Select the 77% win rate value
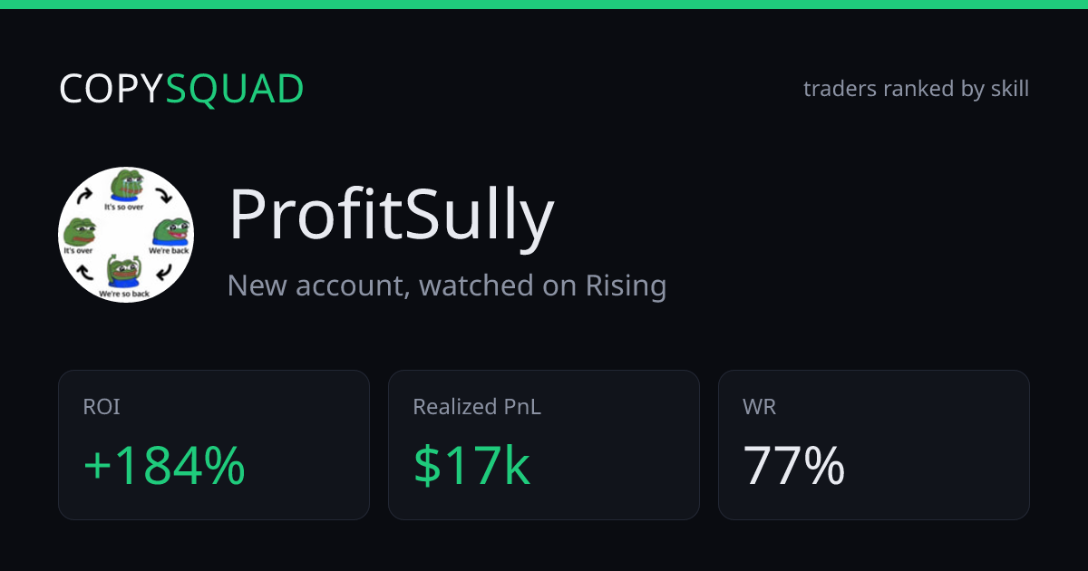The image size is (1088, 571). click(x=794, y=465)
